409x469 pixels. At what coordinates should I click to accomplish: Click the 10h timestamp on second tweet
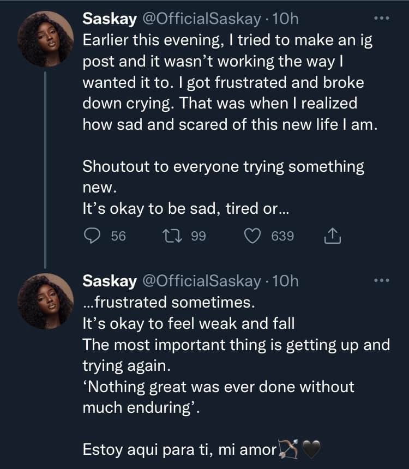(285, 281)
